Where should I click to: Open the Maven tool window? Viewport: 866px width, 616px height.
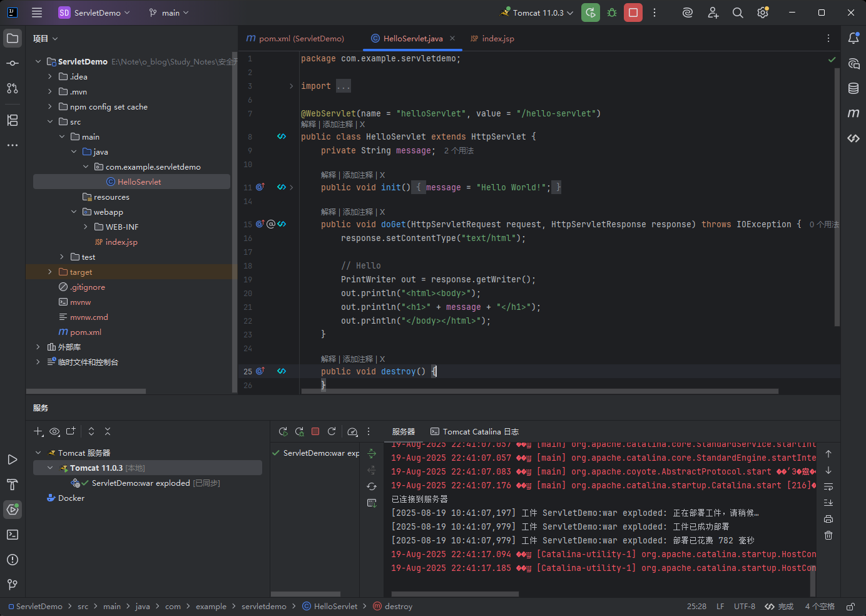tap(853, 113)
